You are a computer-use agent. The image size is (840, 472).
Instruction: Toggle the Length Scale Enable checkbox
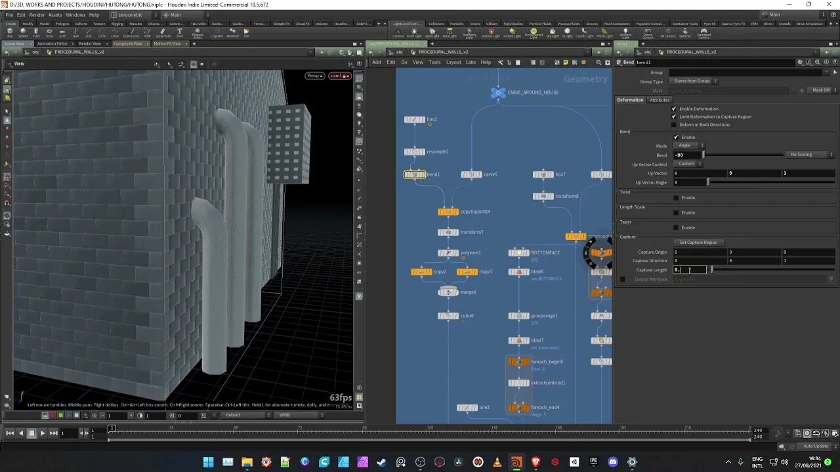(x=676, y=212)
